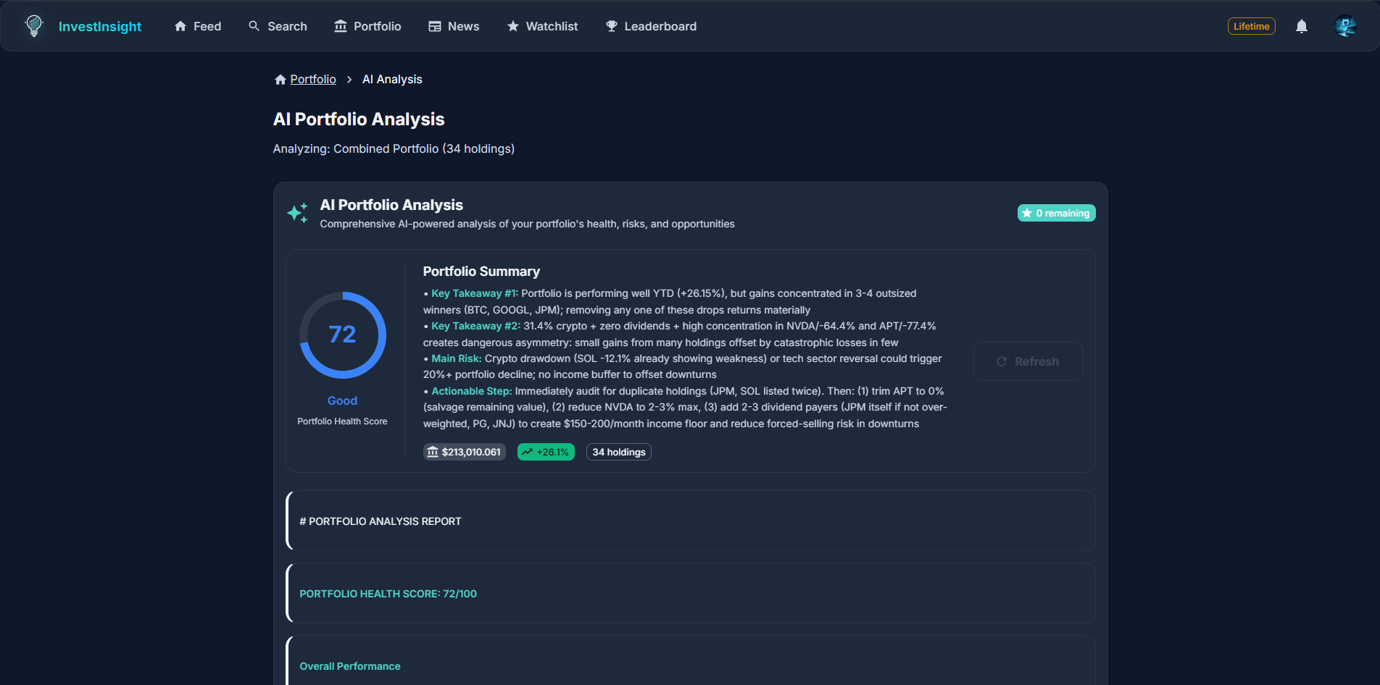Open notifications with the bell icon

[x=1301, y=26]
